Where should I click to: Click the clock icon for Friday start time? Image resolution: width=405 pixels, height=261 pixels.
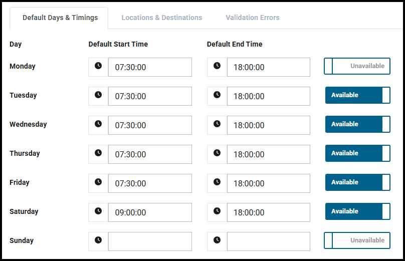click(x=98, y=182)
